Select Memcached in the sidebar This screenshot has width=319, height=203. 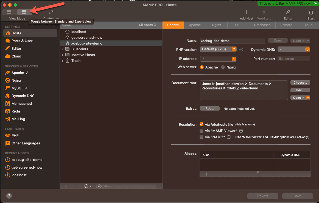tap(21, 104)
